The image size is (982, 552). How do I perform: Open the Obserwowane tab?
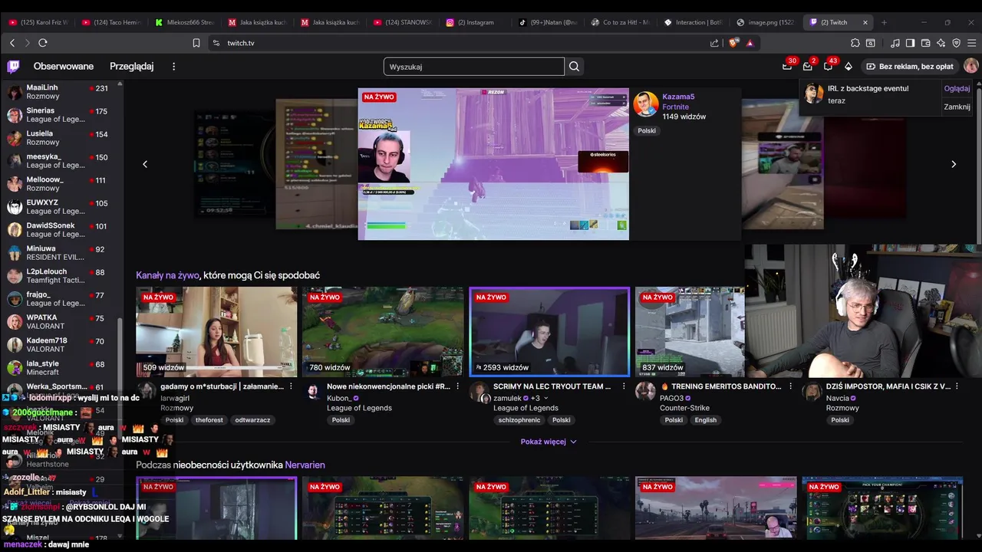[64, 67]
